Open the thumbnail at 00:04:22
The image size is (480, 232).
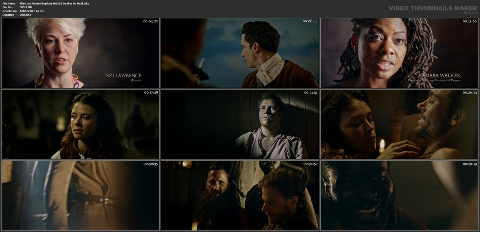click(81, 53)
